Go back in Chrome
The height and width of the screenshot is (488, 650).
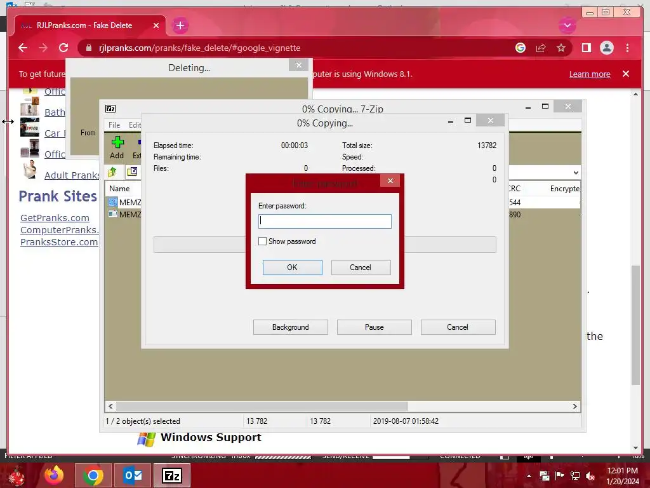[23, 48]
